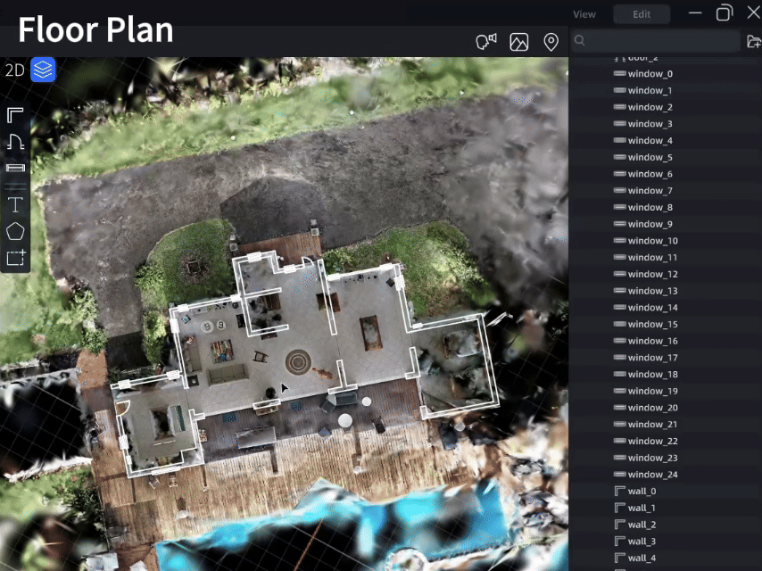Select the door tool
Image resolution: width=762 pixels, height=571 pixels.
pos(15,142)
